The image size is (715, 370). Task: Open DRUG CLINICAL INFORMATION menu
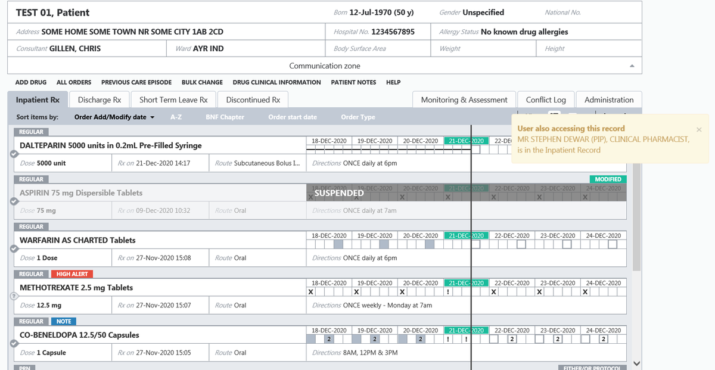pyautogui.click(x=276, y=82)
